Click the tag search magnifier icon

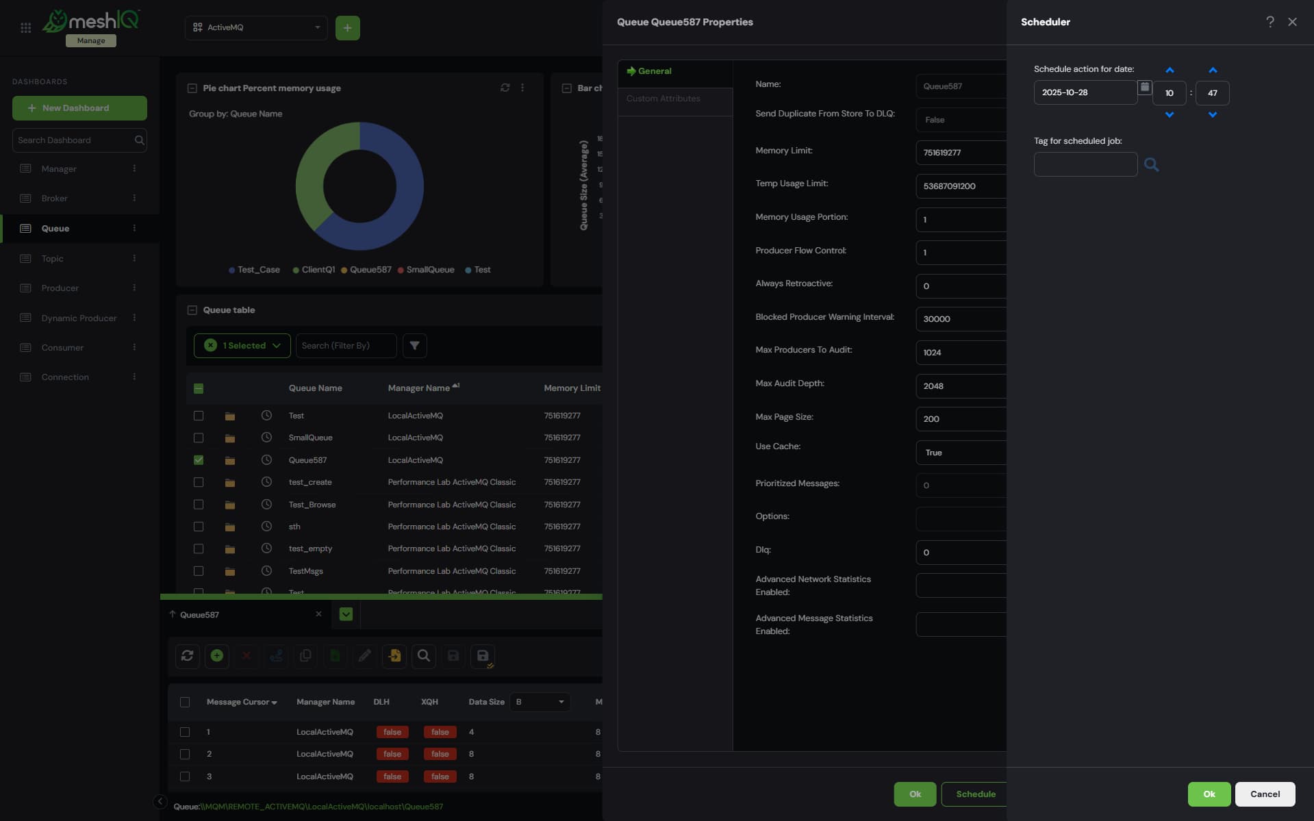(1151, 164)
